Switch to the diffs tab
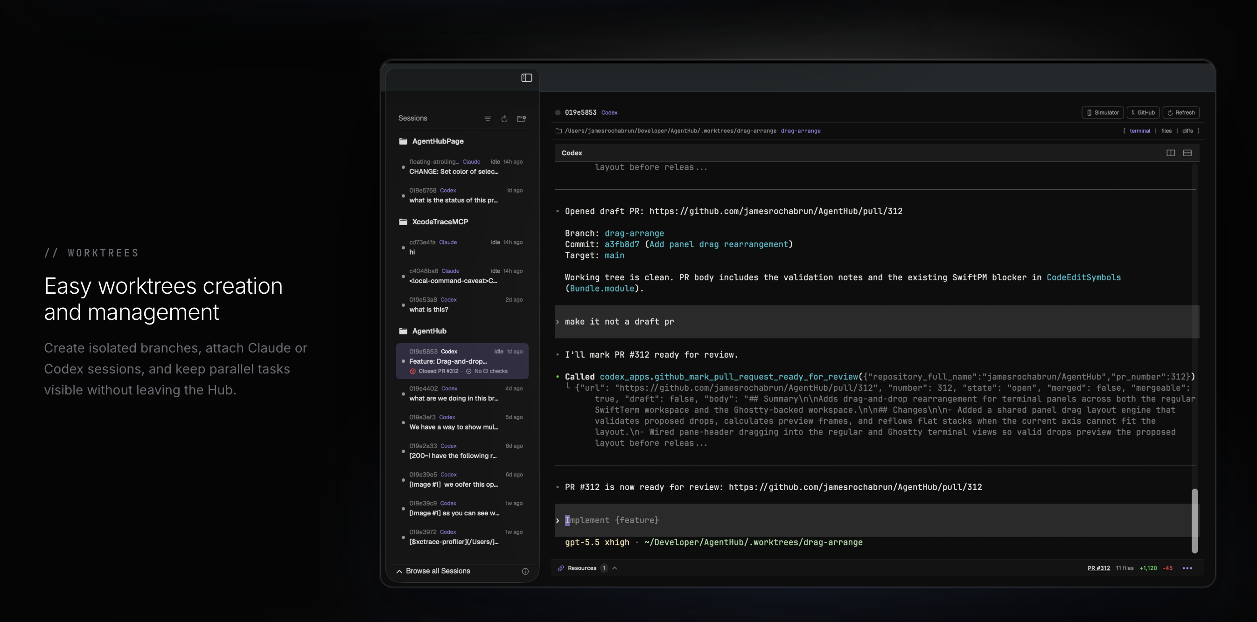This screenshot has width=1257, height=622. pyautogui.click(x=1187, y=131)
